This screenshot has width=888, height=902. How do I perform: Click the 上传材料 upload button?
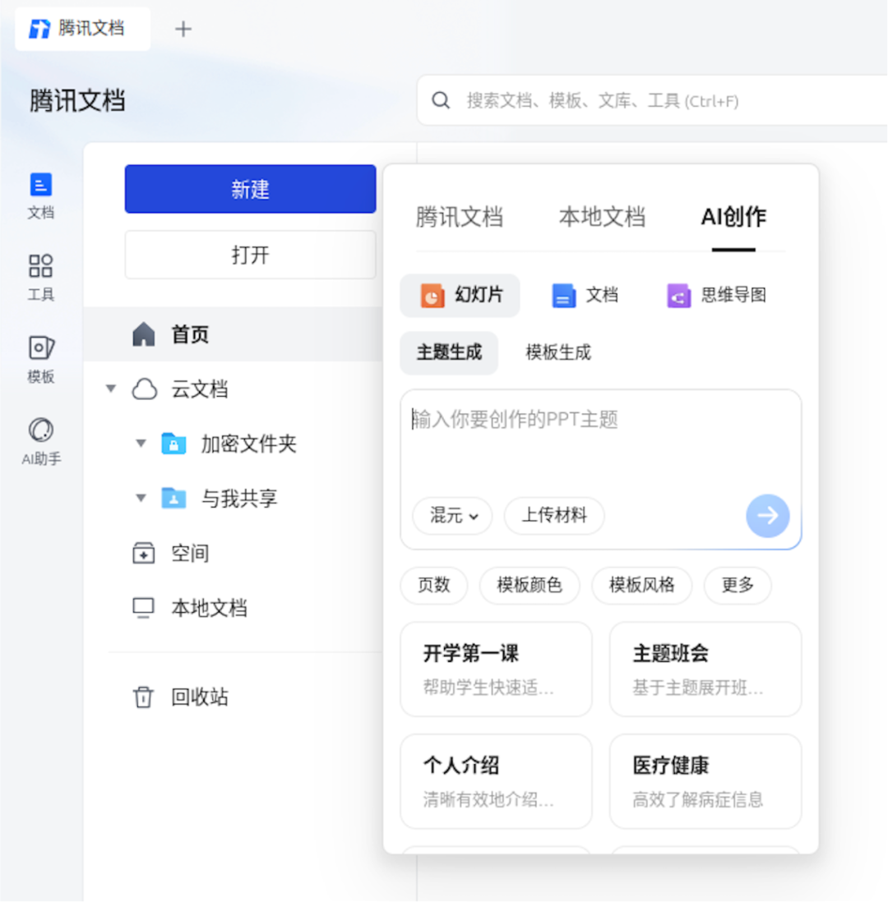554,515
